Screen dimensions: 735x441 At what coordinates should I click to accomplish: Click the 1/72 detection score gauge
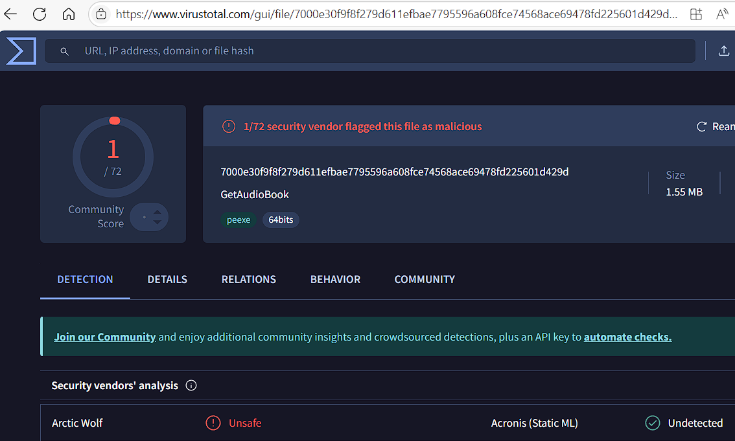(x=113, y=156)
